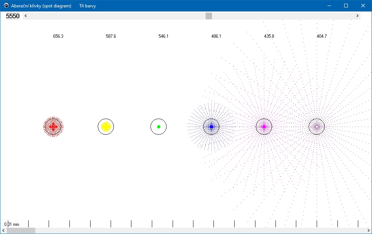
Task: Click the 5550 value display
Action: pyautogui.click(x=13, y=16)
